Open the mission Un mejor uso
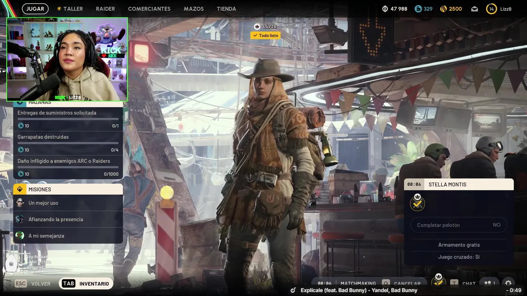This screenshot has height=296, width=527. tap(68, 203)
